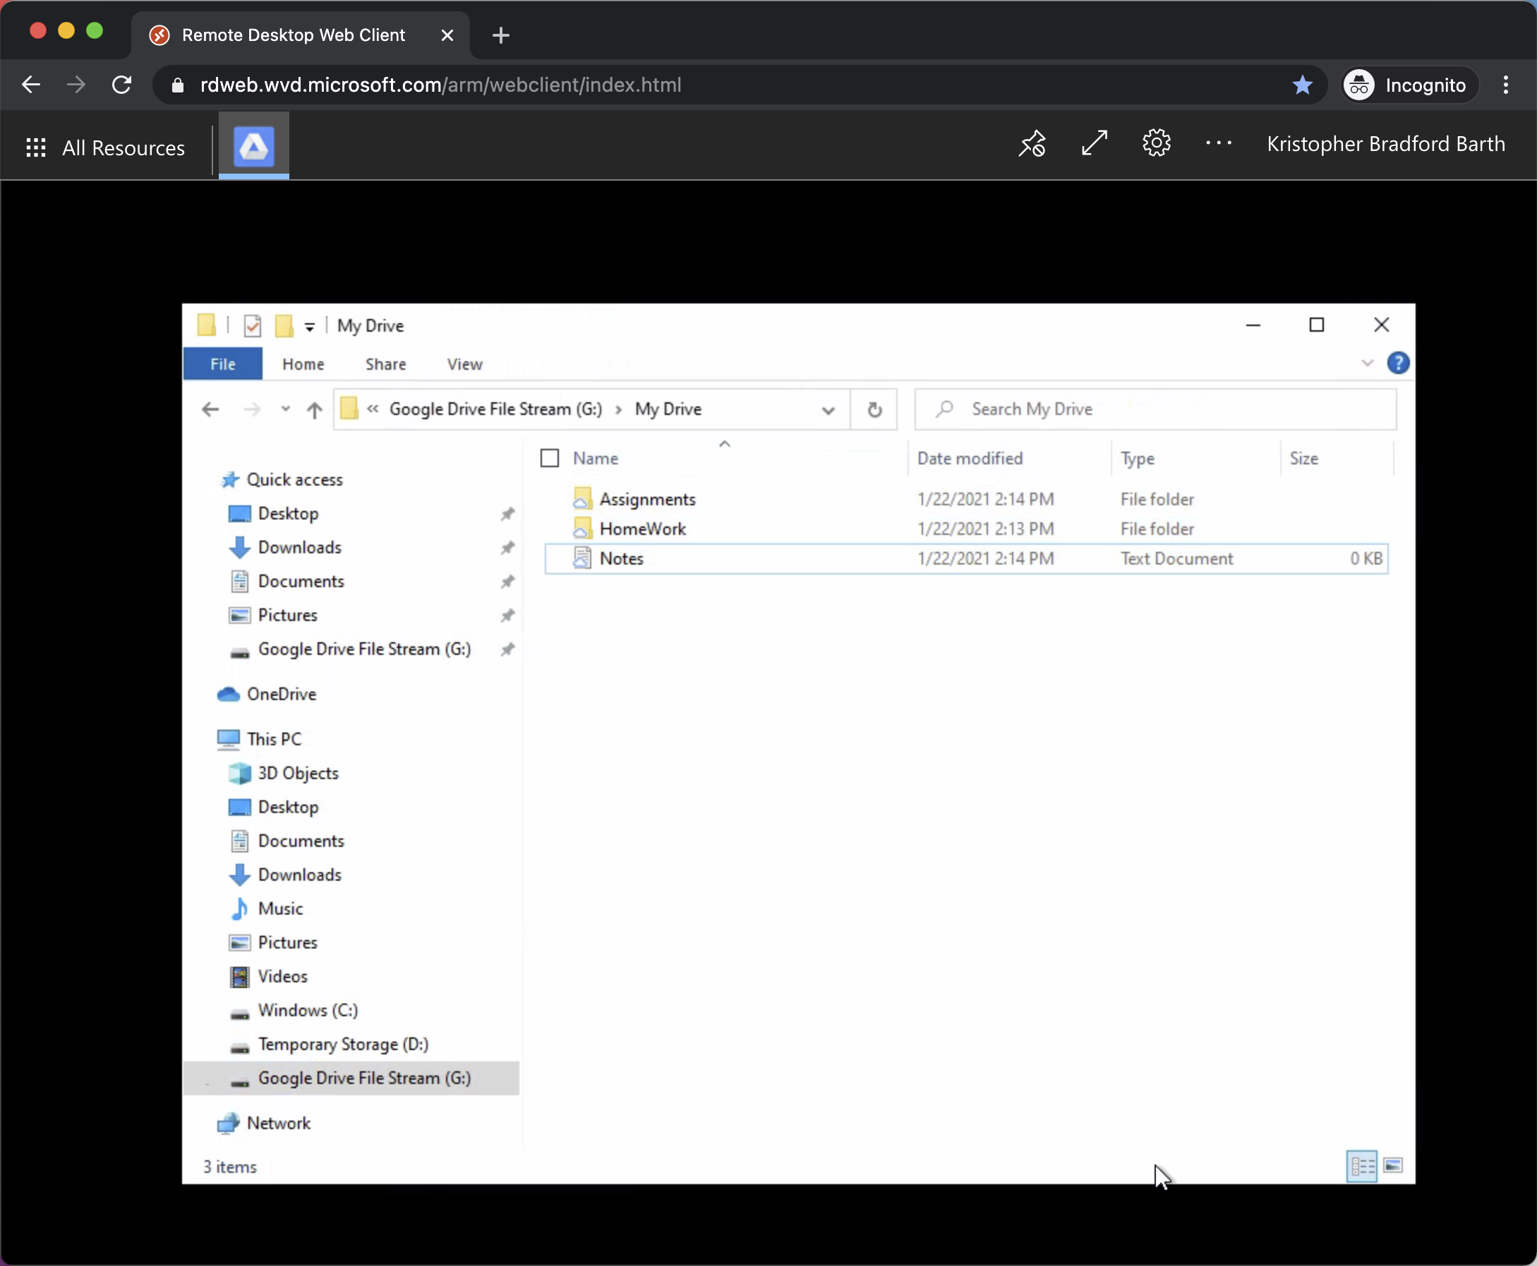Open the Home ribbon tab
The height and width of the screenshot is (1266, 1537).
tap(303, 364)
